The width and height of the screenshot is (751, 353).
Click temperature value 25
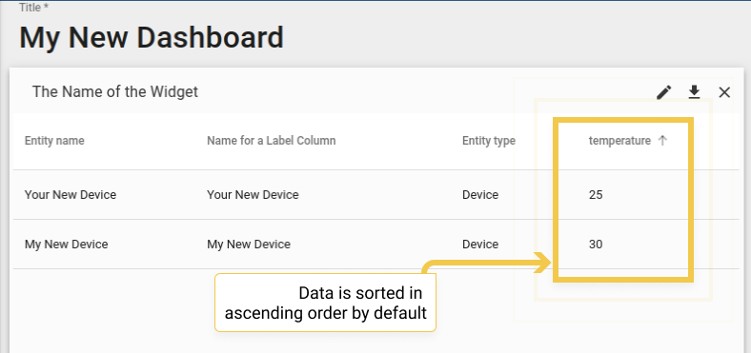596,195
